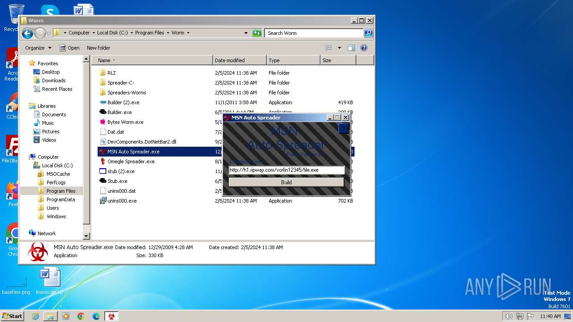Click the sidebar scrollbar down arrow
Screen dimensions: 573x322
click(x=86, y=236)
